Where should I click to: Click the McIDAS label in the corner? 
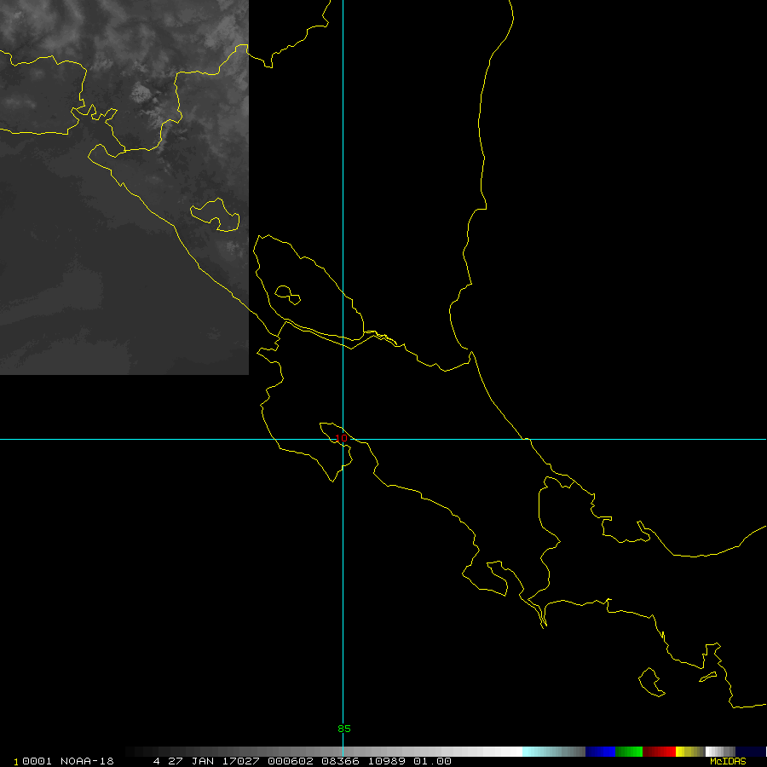point(728,761)
